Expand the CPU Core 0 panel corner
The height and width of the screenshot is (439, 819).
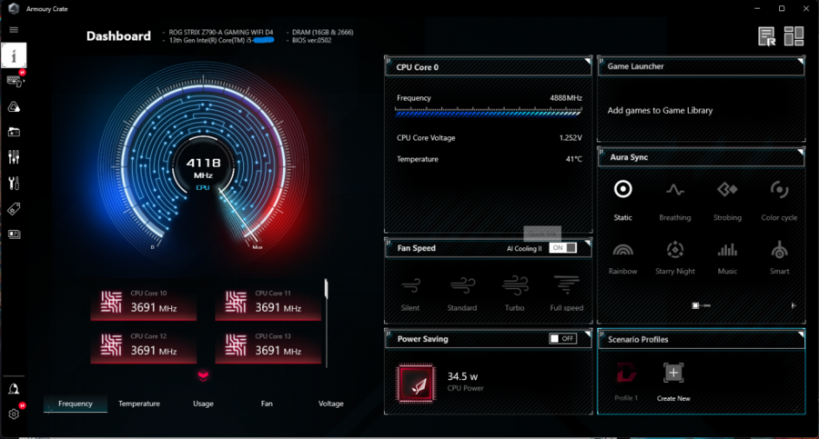pyautogui.click(x=587, y=61)
